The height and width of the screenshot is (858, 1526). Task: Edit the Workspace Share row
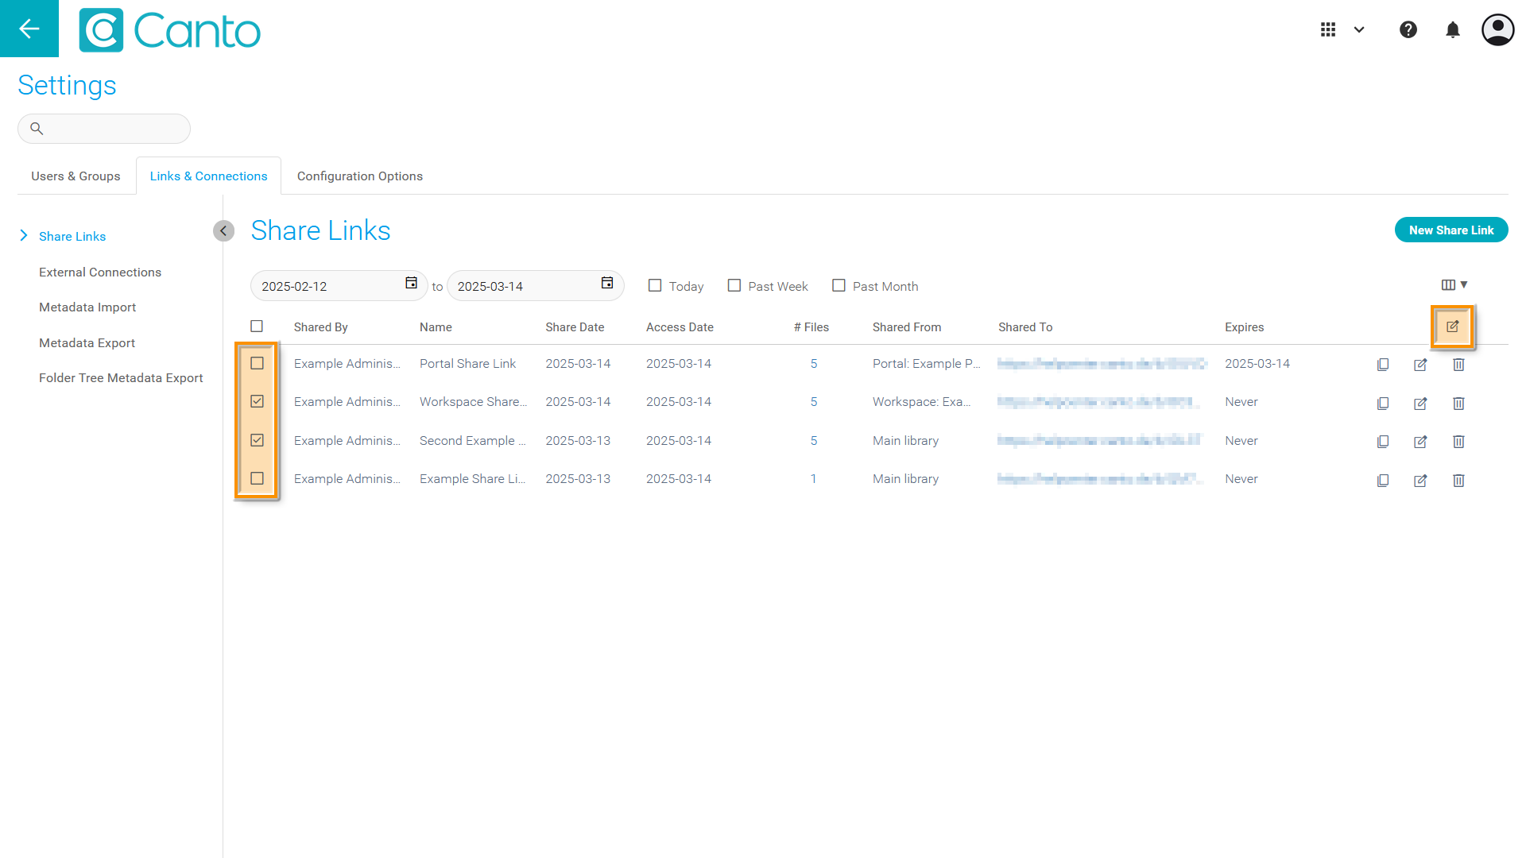(1420, 404)
